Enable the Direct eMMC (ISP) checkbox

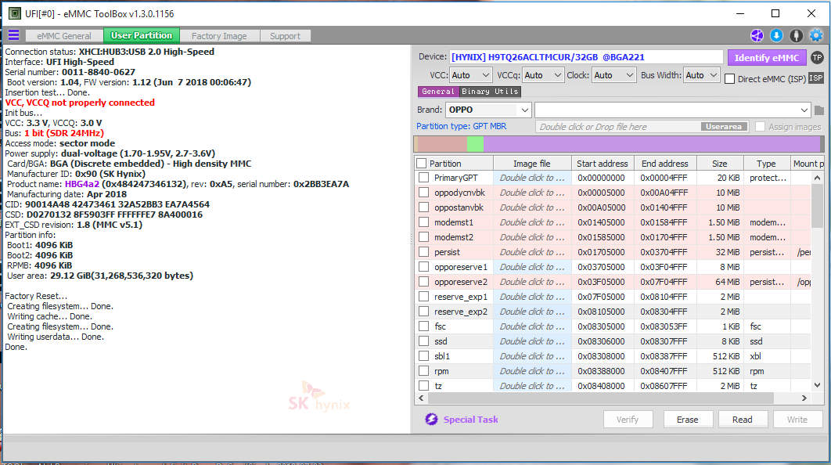pos(730,78)
